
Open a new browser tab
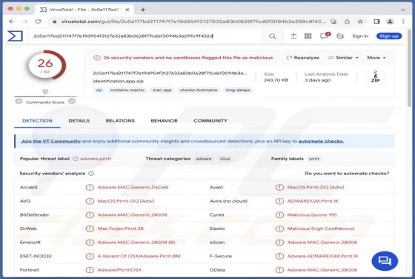[x=143, y=10]
